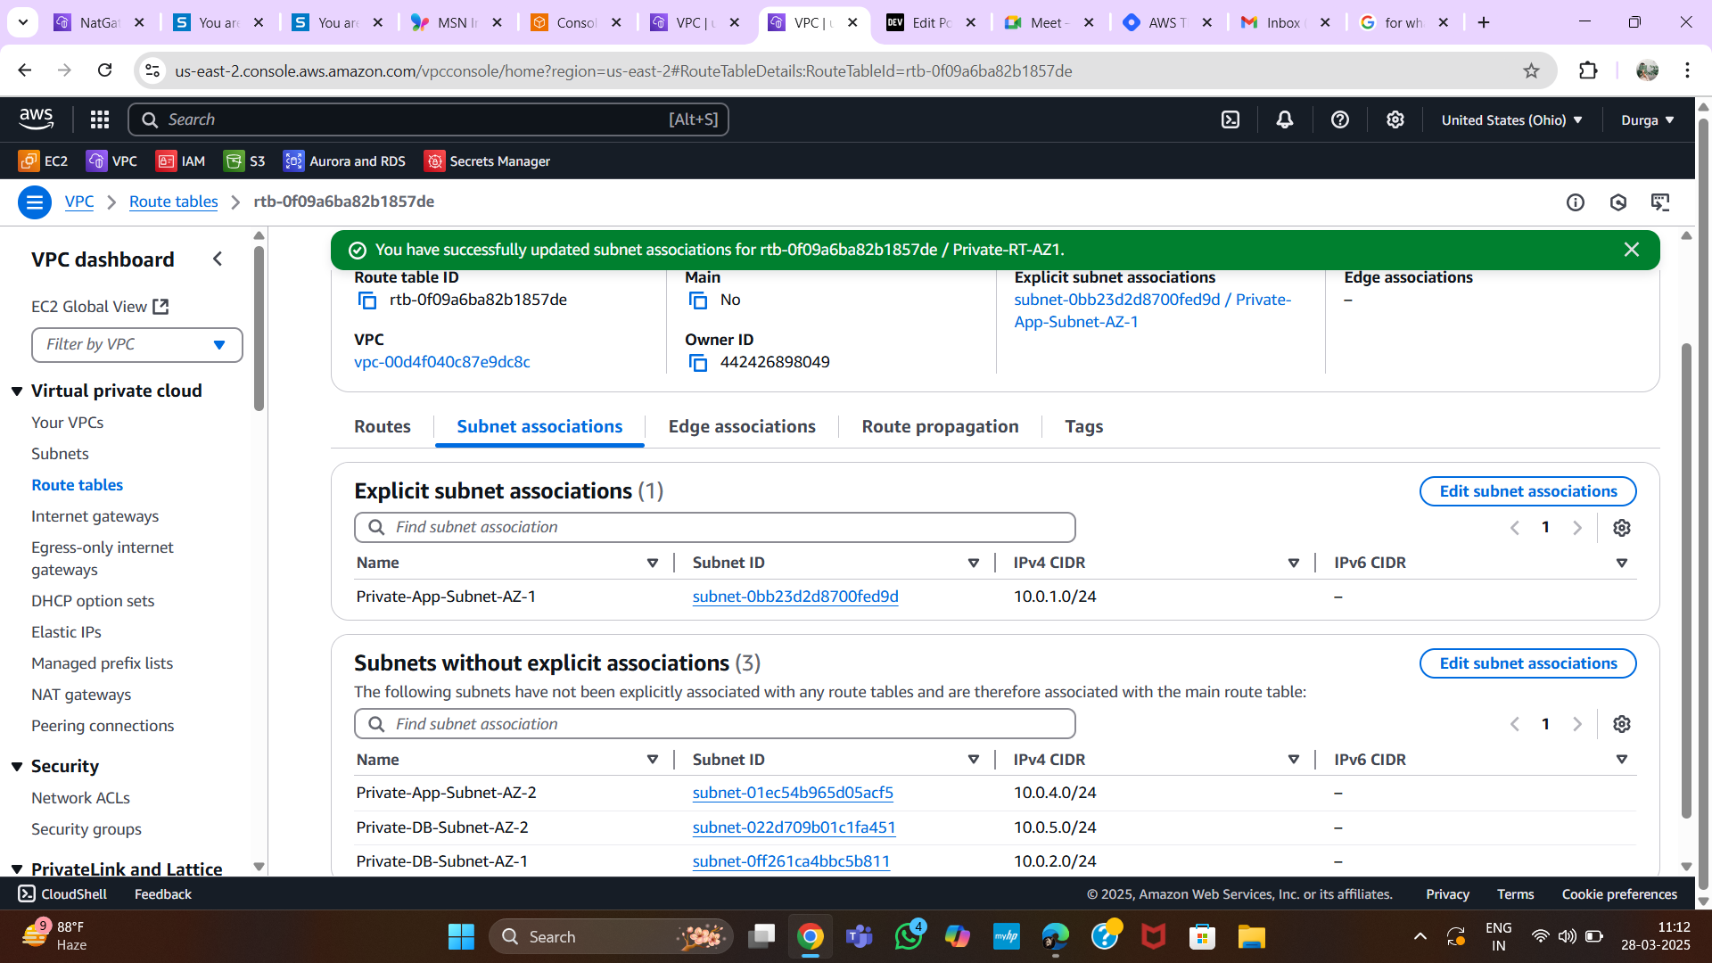Screen dimensions: 1712x963
Task: Open Security groups in the sidebar
Action: [x=86, y=829]
